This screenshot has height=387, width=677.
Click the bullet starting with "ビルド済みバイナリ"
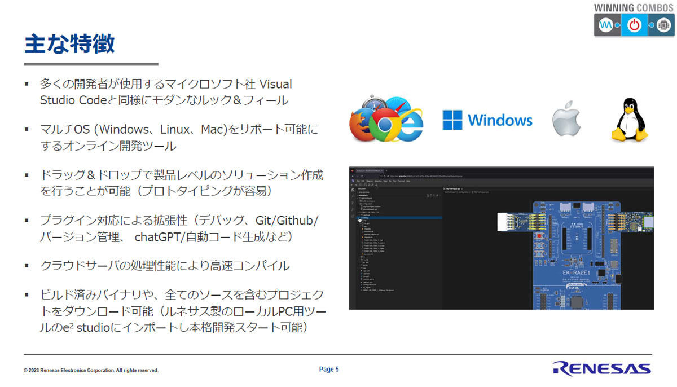click(183, 311)
